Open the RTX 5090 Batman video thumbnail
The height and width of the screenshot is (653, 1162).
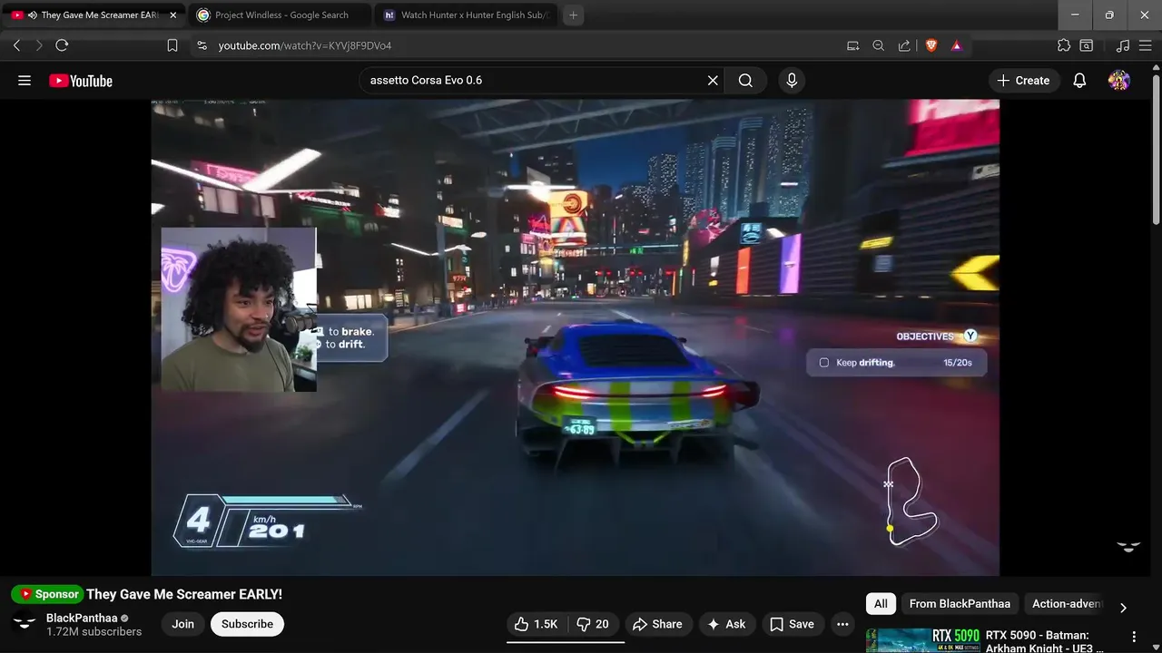click(x=923, y=640)
